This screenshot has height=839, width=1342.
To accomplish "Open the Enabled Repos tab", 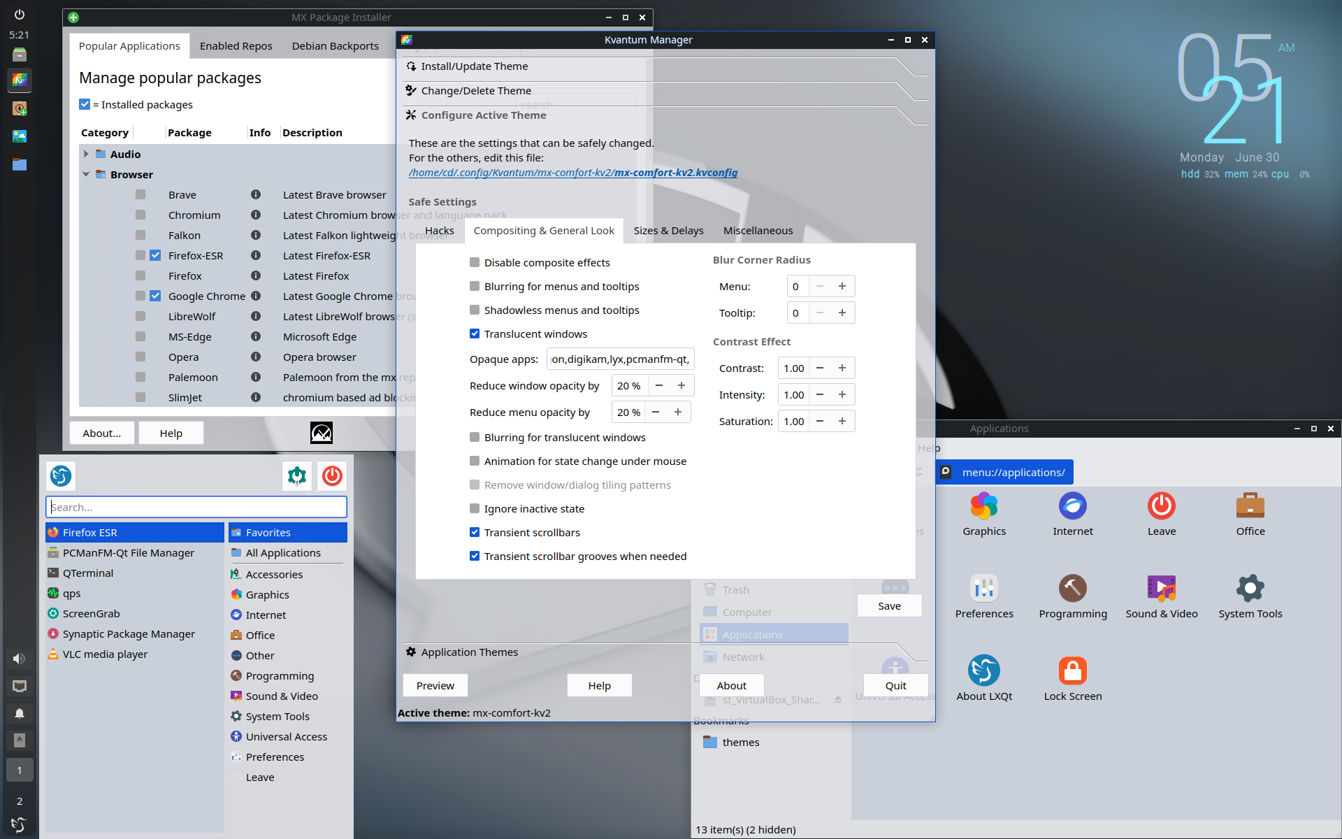I will click(x=236, y=45).
